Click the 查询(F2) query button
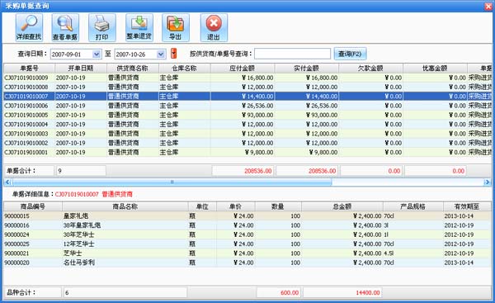495x303 pixels. [x=350, y=54]
